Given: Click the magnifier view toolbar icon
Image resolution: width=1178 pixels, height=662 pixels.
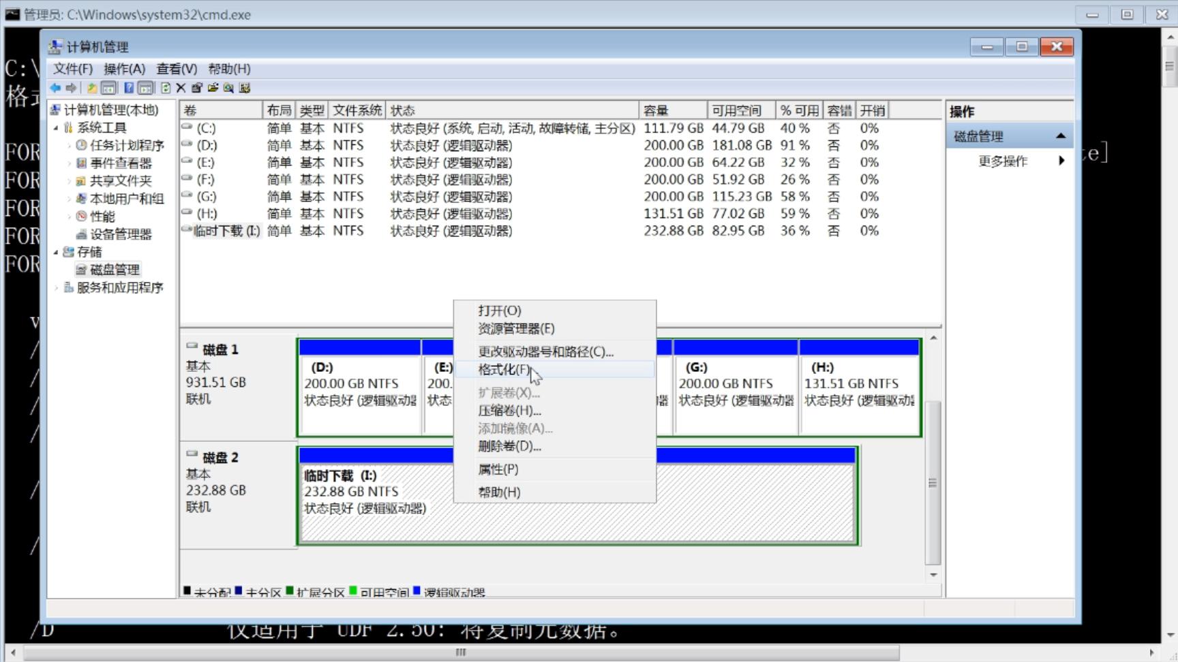Looking at the screenshot, I should [228, 87].
